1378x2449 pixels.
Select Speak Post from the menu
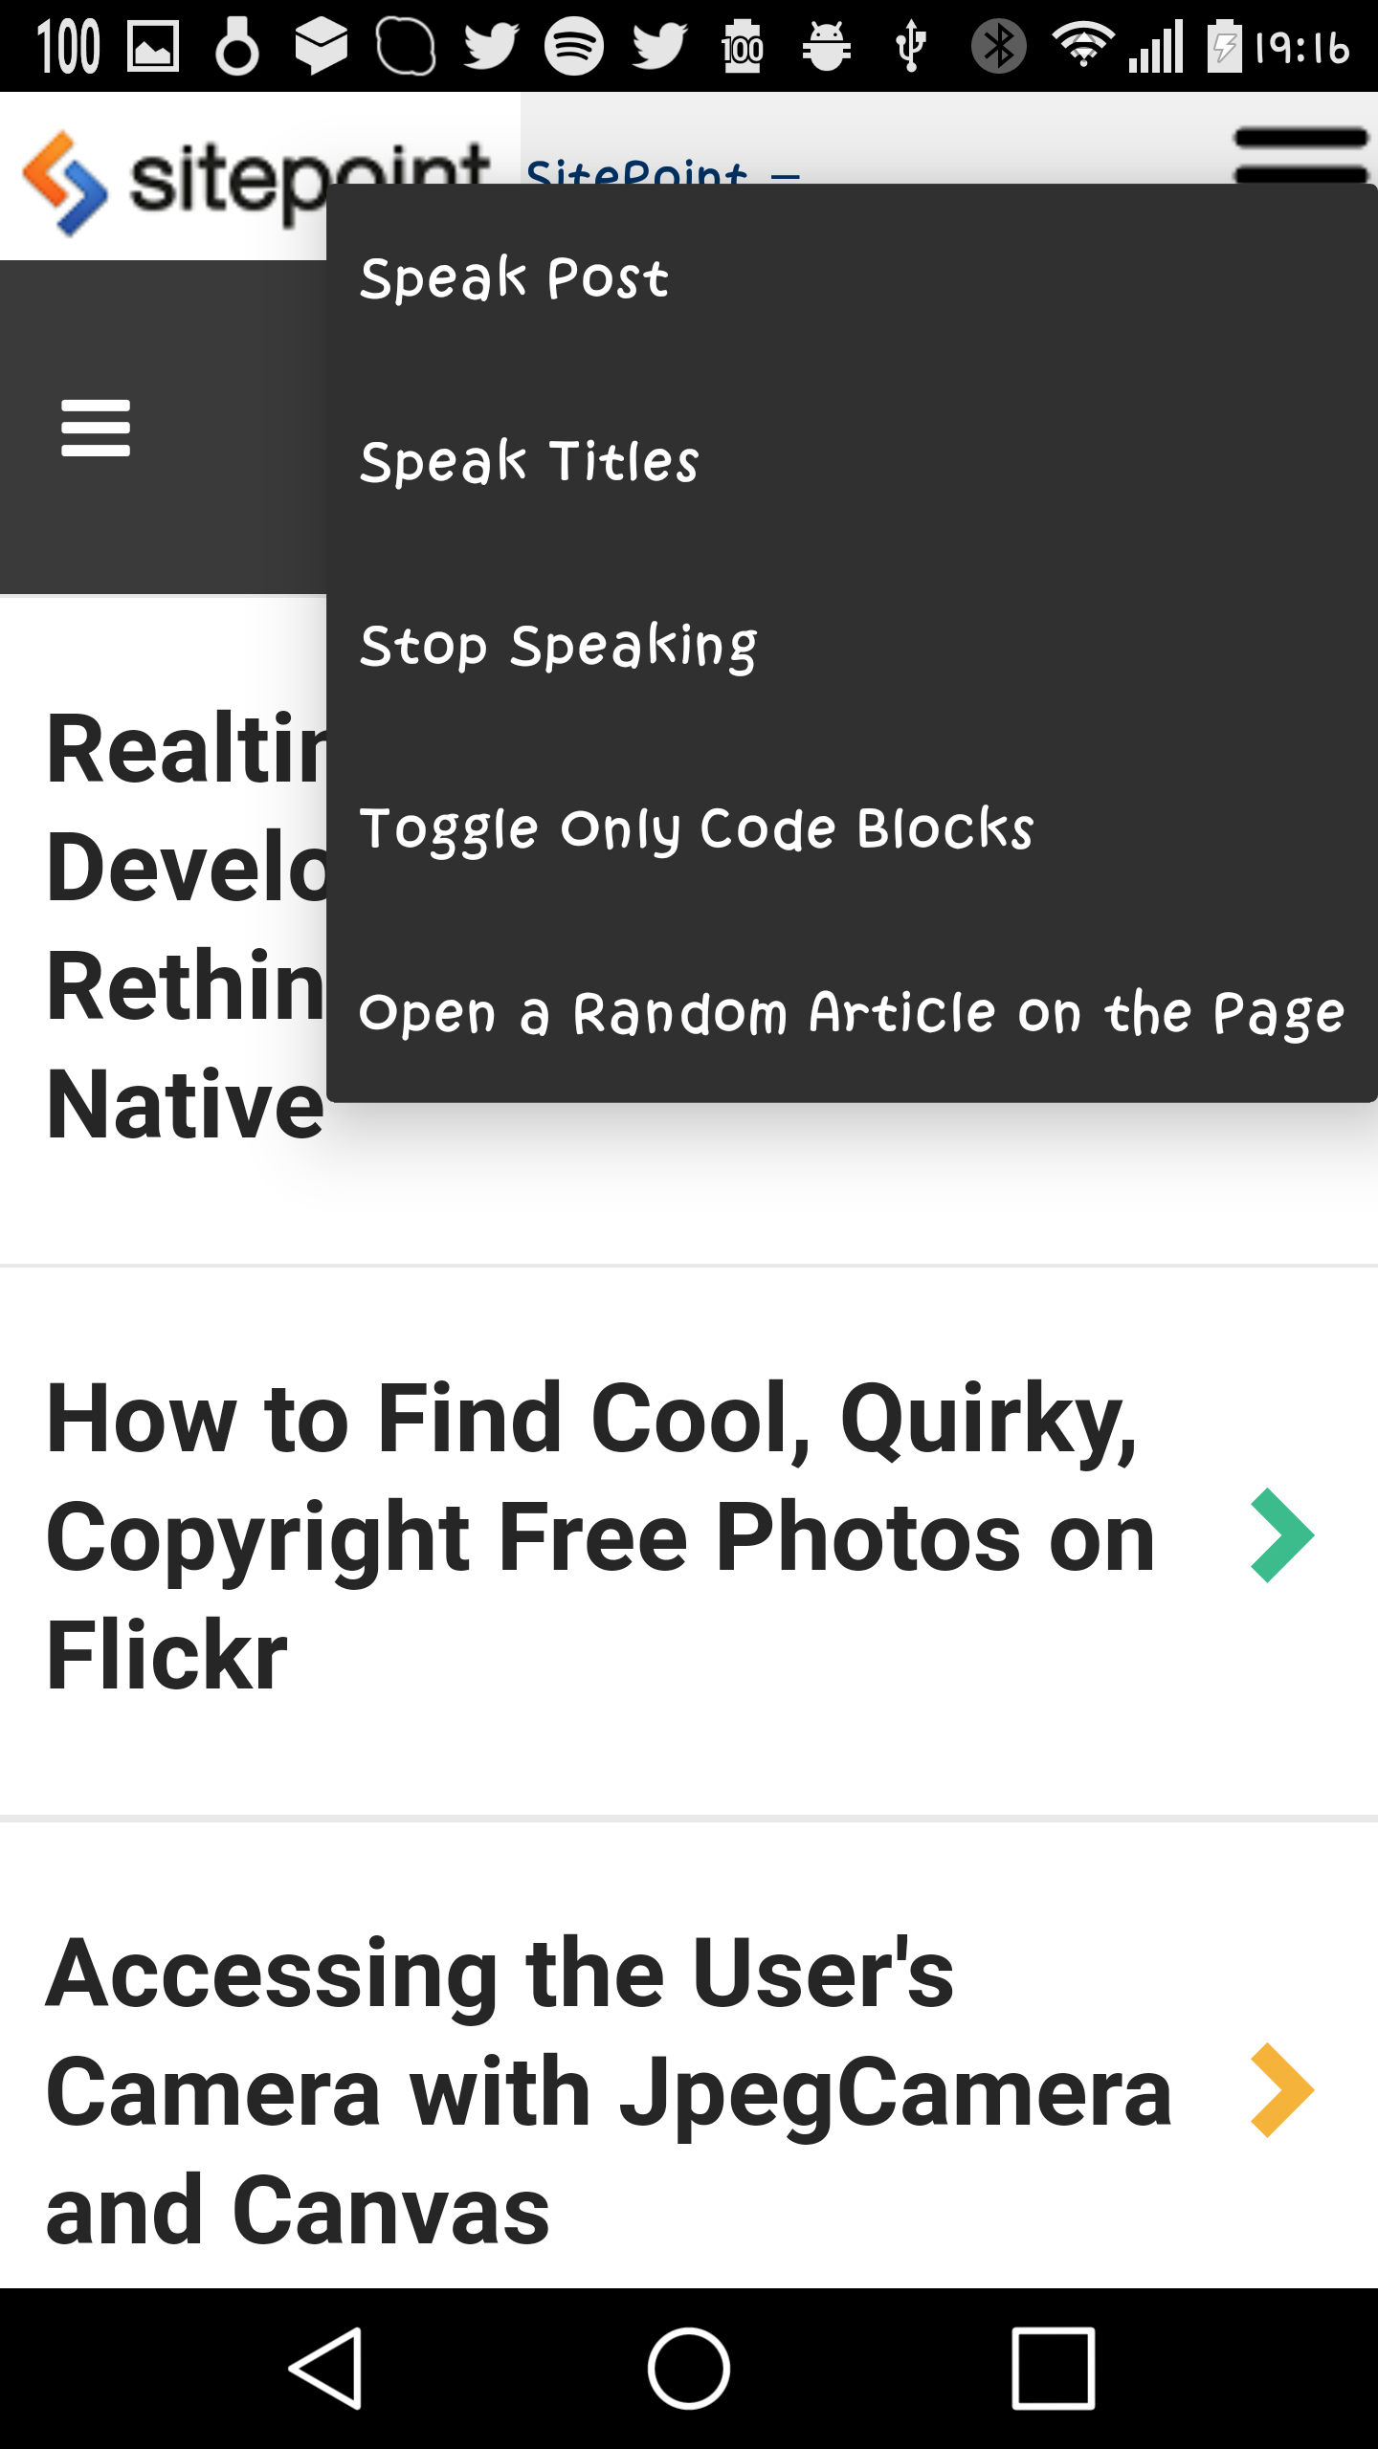[852, 277]
